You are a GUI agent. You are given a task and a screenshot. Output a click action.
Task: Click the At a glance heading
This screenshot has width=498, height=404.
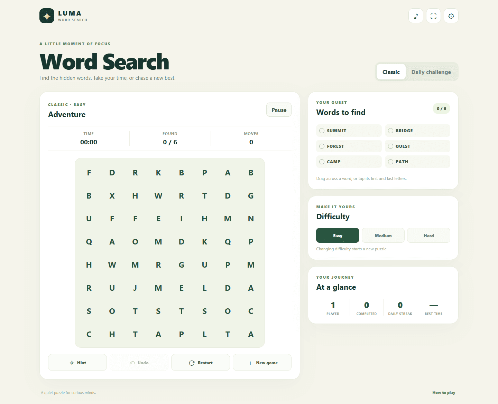click(x=336, y=287)
